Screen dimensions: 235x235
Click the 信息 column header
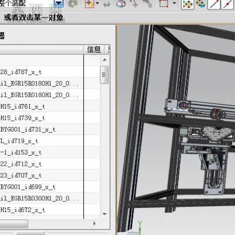click(94, 49)
